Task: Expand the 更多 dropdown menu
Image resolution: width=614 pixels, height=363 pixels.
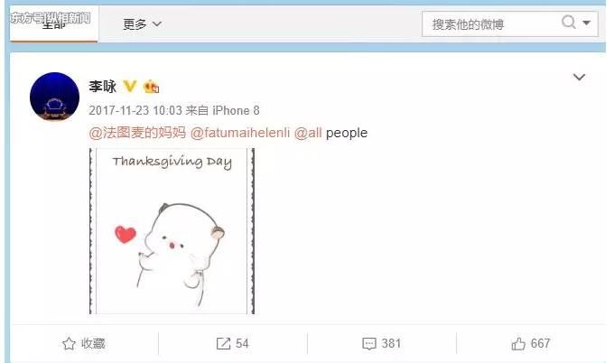Action: pyautogui.click(x=142, y=24)
